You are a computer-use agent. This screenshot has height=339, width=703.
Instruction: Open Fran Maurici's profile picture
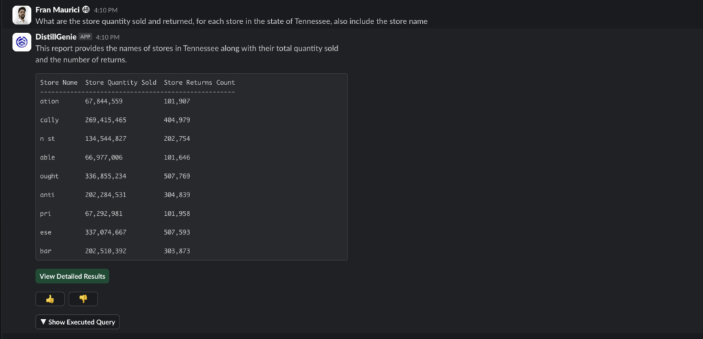point(21,15)
